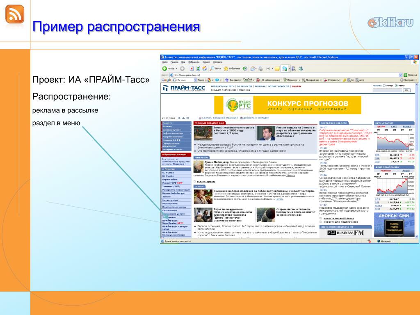420x315 pixels.
Task: Click the Back (Назад) arrow button
Action: (x=164, y=68)
